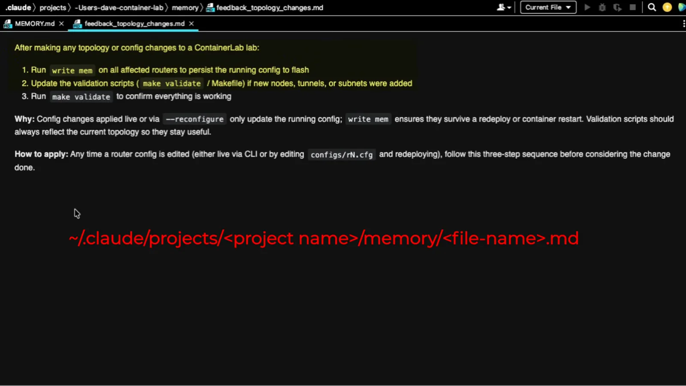Switch to the MEMORY.md tab
686x386 pixels.
pyautogui.click(x=35, y=24)
